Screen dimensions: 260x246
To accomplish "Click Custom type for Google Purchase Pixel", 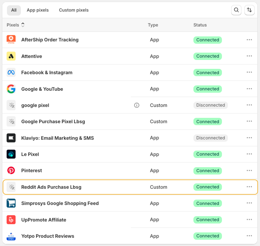I will point(159,122).
